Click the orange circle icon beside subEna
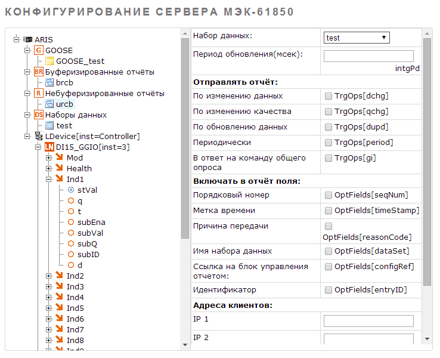Image resolution: width=440 pixels, height=358 pixels. coord(71,222)
